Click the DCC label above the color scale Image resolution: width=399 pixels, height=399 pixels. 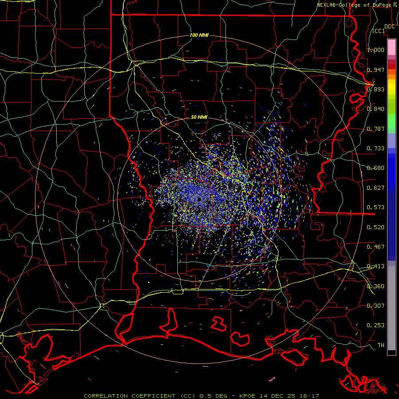pyautogui.click(x=389, y=27)
